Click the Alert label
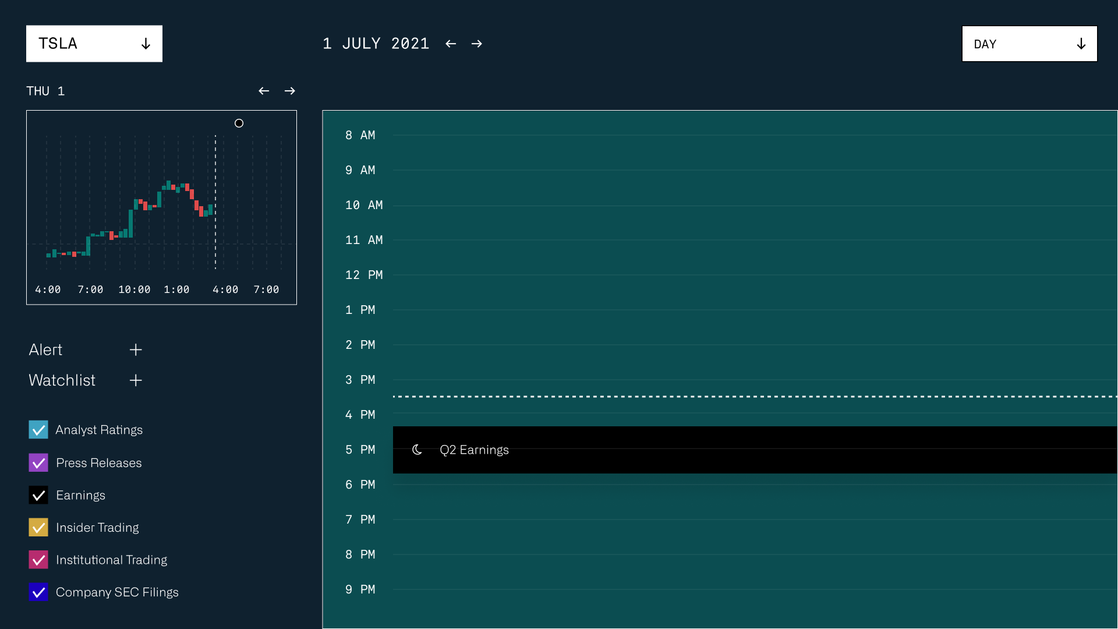The height and width of the screenshot is (629, 1118). click(45, 349)
